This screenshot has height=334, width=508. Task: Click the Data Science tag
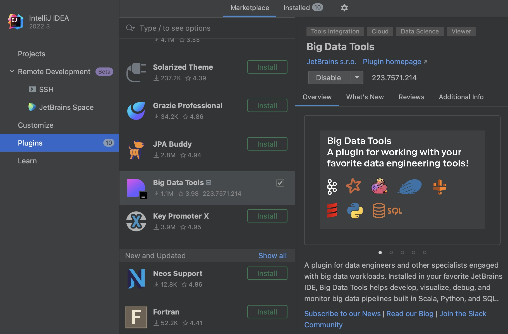tap(420, 31)
